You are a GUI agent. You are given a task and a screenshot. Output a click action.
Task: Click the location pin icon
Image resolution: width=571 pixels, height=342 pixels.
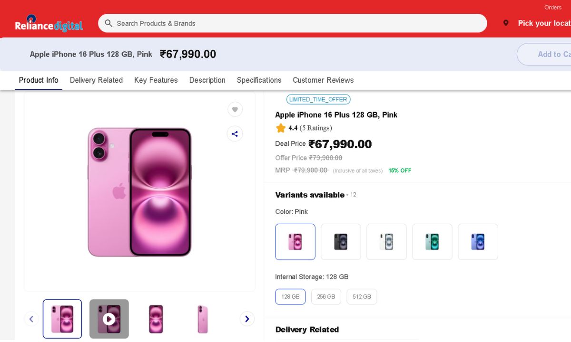(506, 23)
